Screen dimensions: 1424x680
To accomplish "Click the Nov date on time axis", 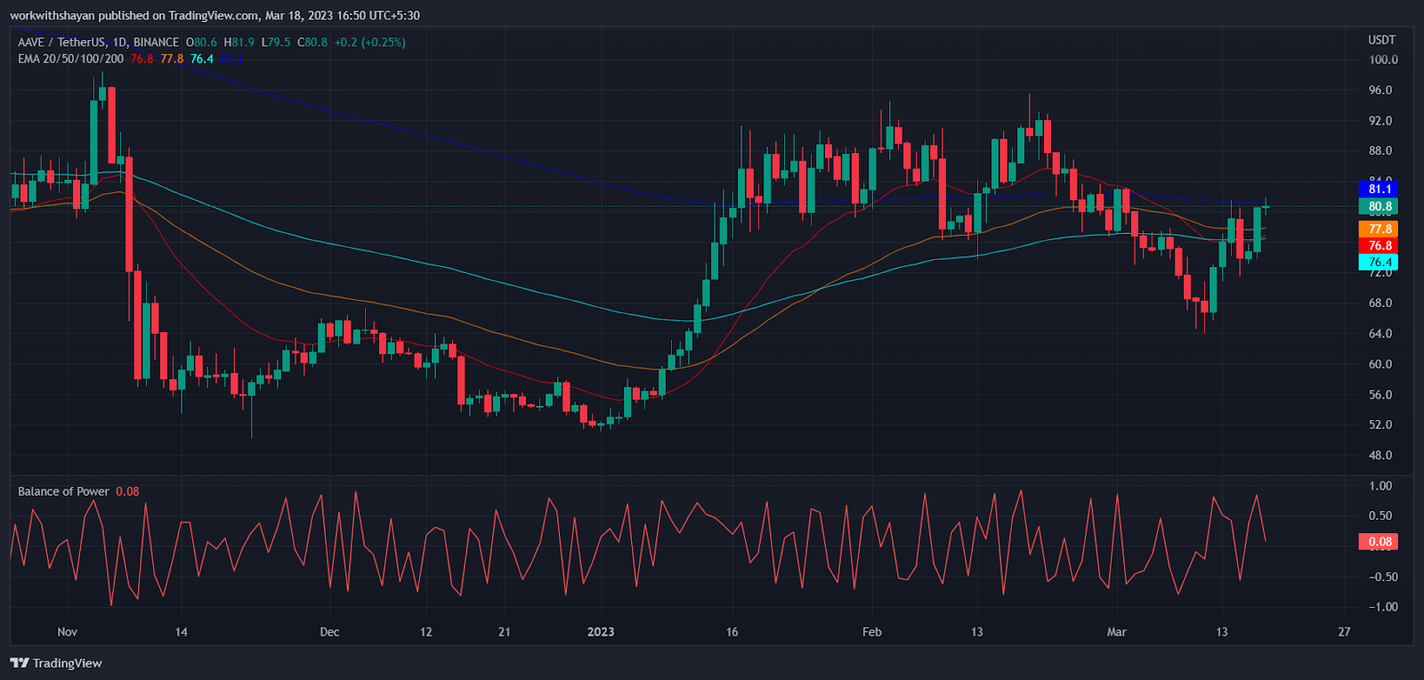I will (x=68, y=632).
